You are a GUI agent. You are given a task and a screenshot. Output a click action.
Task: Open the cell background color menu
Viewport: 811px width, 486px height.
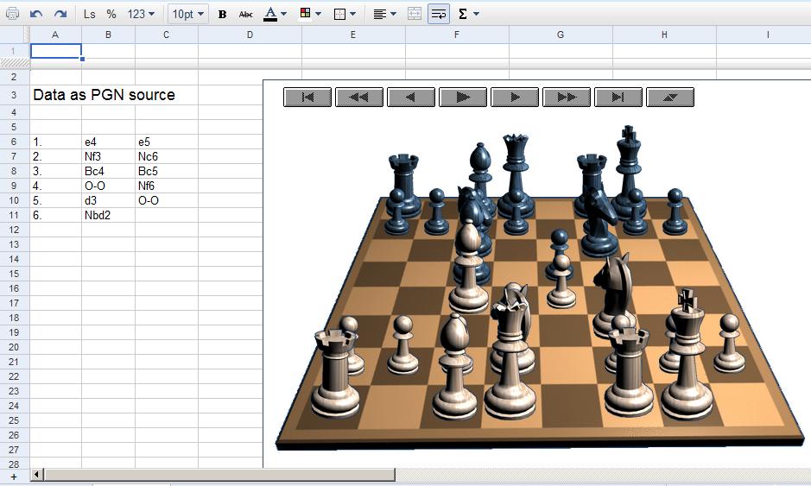(x=309, y=14)
